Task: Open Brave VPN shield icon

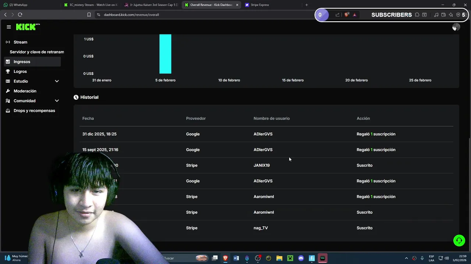Action: click(458, 15)
